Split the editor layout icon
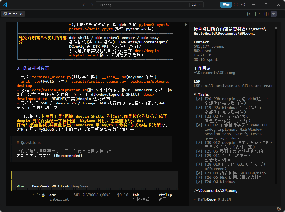This screenshot has width=285, height=212. (266, 14)
